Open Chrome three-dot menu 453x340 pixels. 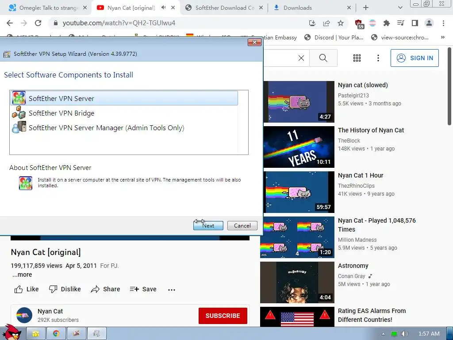point(443,23)
